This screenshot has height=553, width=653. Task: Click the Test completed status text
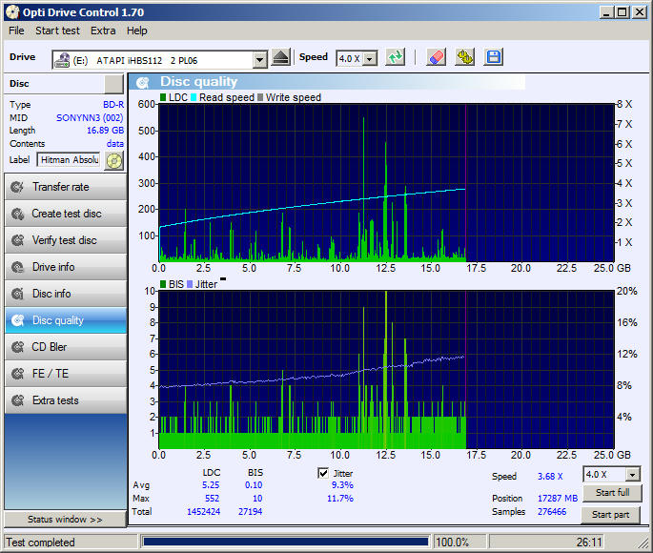point(40,543)
